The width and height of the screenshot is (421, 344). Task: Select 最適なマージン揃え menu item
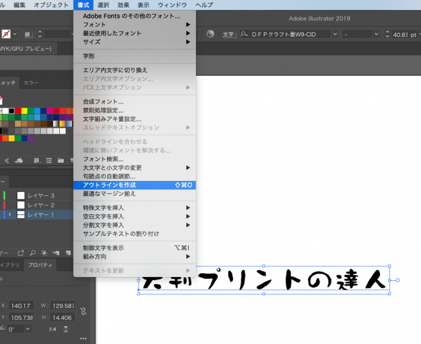(134, 193)
